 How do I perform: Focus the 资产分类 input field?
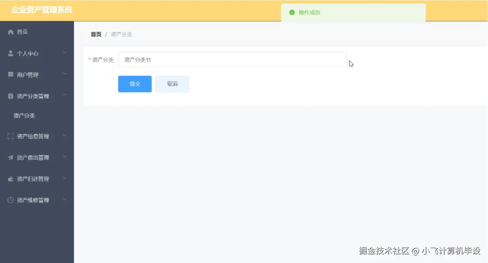(233, 60)
